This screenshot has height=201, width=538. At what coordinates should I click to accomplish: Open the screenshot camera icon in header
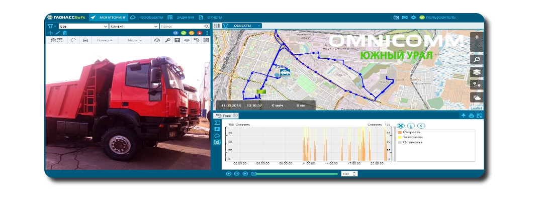[396, 17]
